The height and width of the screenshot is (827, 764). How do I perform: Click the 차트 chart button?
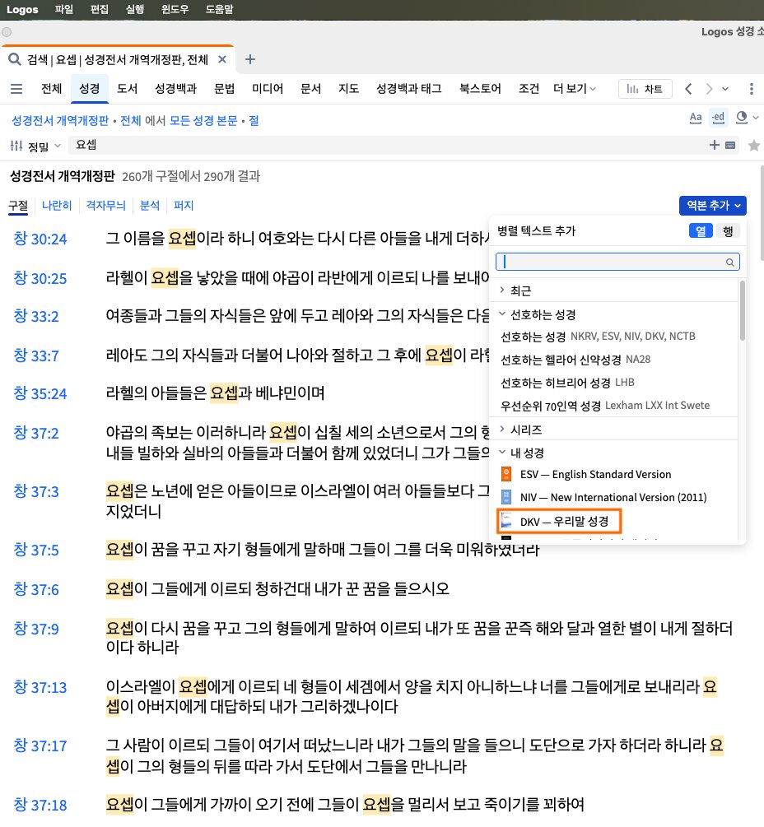(645, 89)
